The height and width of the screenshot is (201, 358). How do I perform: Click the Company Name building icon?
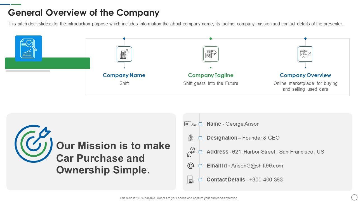coord(124,54)
